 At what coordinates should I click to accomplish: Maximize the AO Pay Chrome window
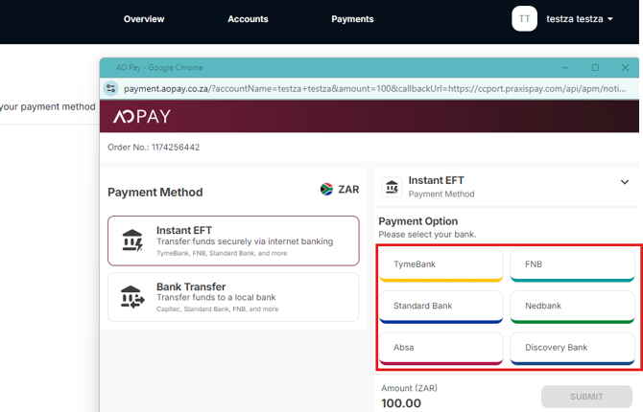point(595,68)
